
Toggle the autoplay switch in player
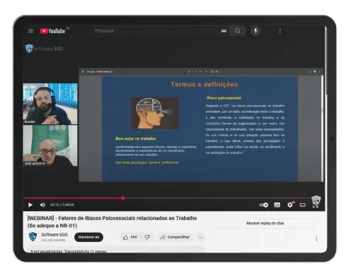point(264,205)
